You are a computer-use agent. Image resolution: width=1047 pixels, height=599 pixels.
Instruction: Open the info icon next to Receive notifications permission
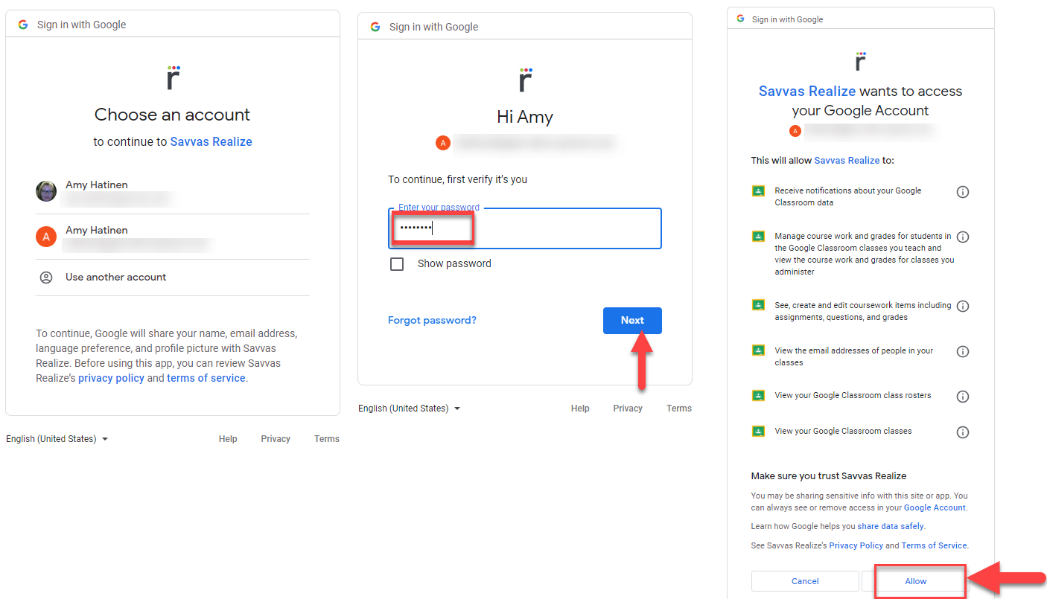[963, 191]
